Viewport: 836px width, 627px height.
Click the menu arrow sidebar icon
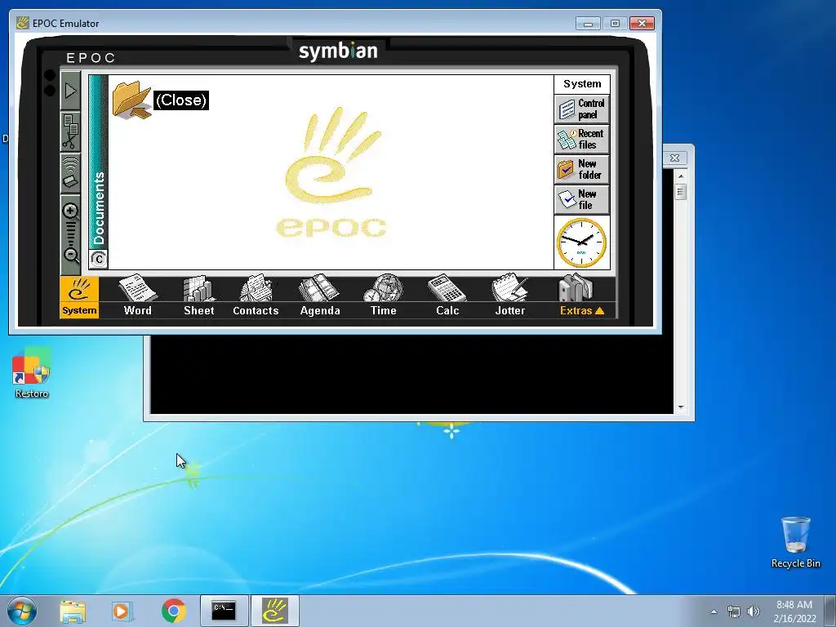point(70,91)
